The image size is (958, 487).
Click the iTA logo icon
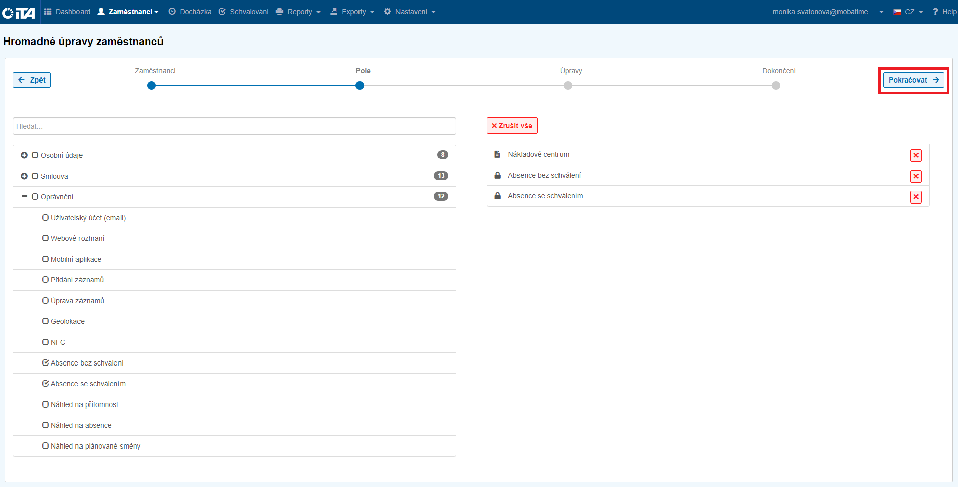point(19,12)
